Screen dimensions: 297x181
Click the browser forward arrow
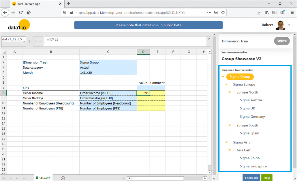[13, 12]
